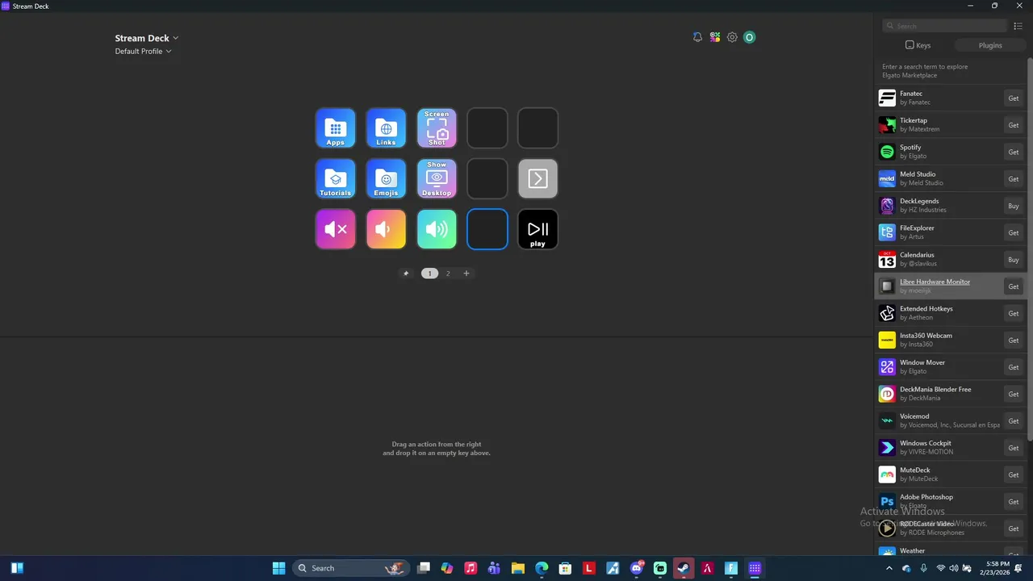Click the actions search field
This screenshot has width=1033, height=581.
pos(945,26)
